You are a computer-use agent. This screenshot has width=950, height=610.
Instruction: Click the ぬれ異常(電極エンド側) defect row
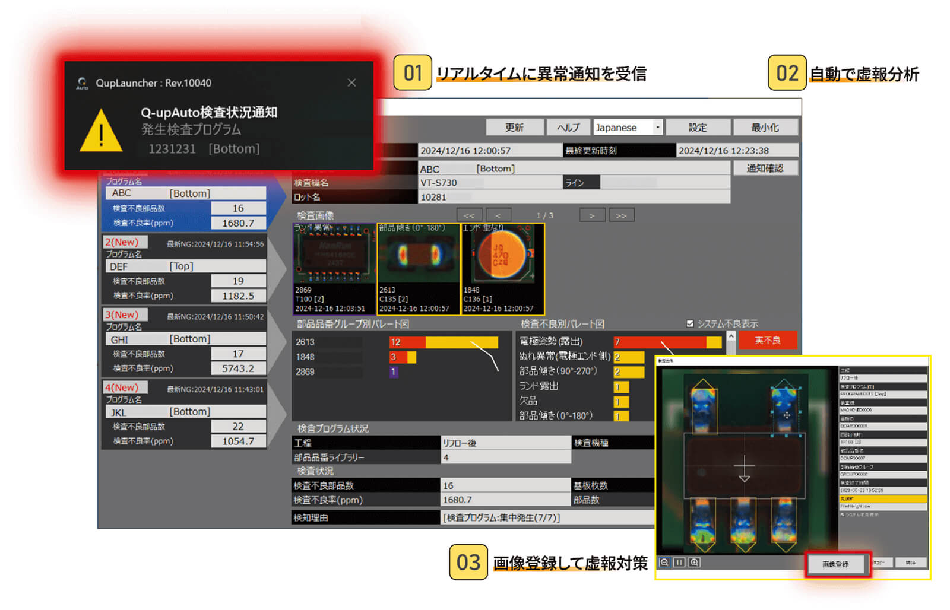click(x=581, y=357)
